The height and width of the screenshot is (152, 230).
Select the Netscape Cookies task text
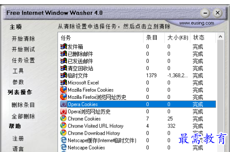(86, 147)
